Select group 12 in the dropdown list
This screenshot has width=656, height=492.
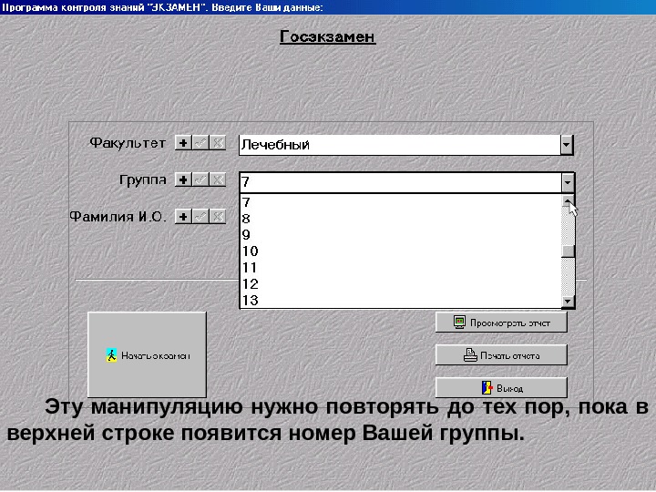coord(402,284)
